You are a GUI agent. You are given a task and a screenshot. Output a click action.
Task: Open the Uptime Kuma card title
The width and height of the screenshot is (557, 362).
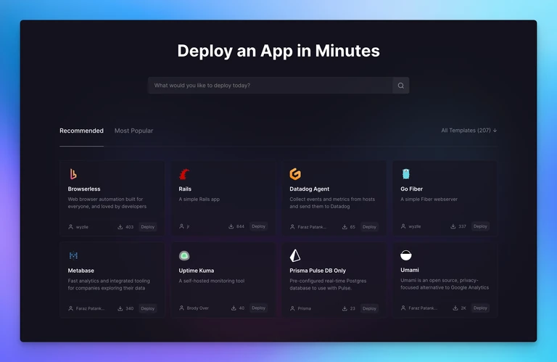(197, 271)
